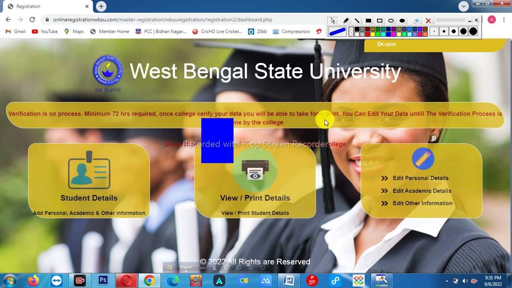
Task: Select the filled rectangle tool
Action: [x=368, y=20]
